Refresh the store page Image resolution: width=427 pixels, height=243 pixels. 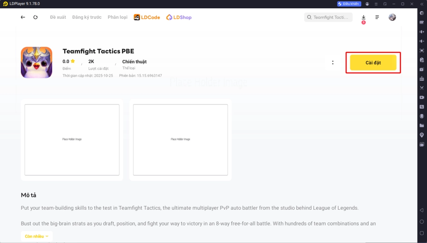[35, 17]
